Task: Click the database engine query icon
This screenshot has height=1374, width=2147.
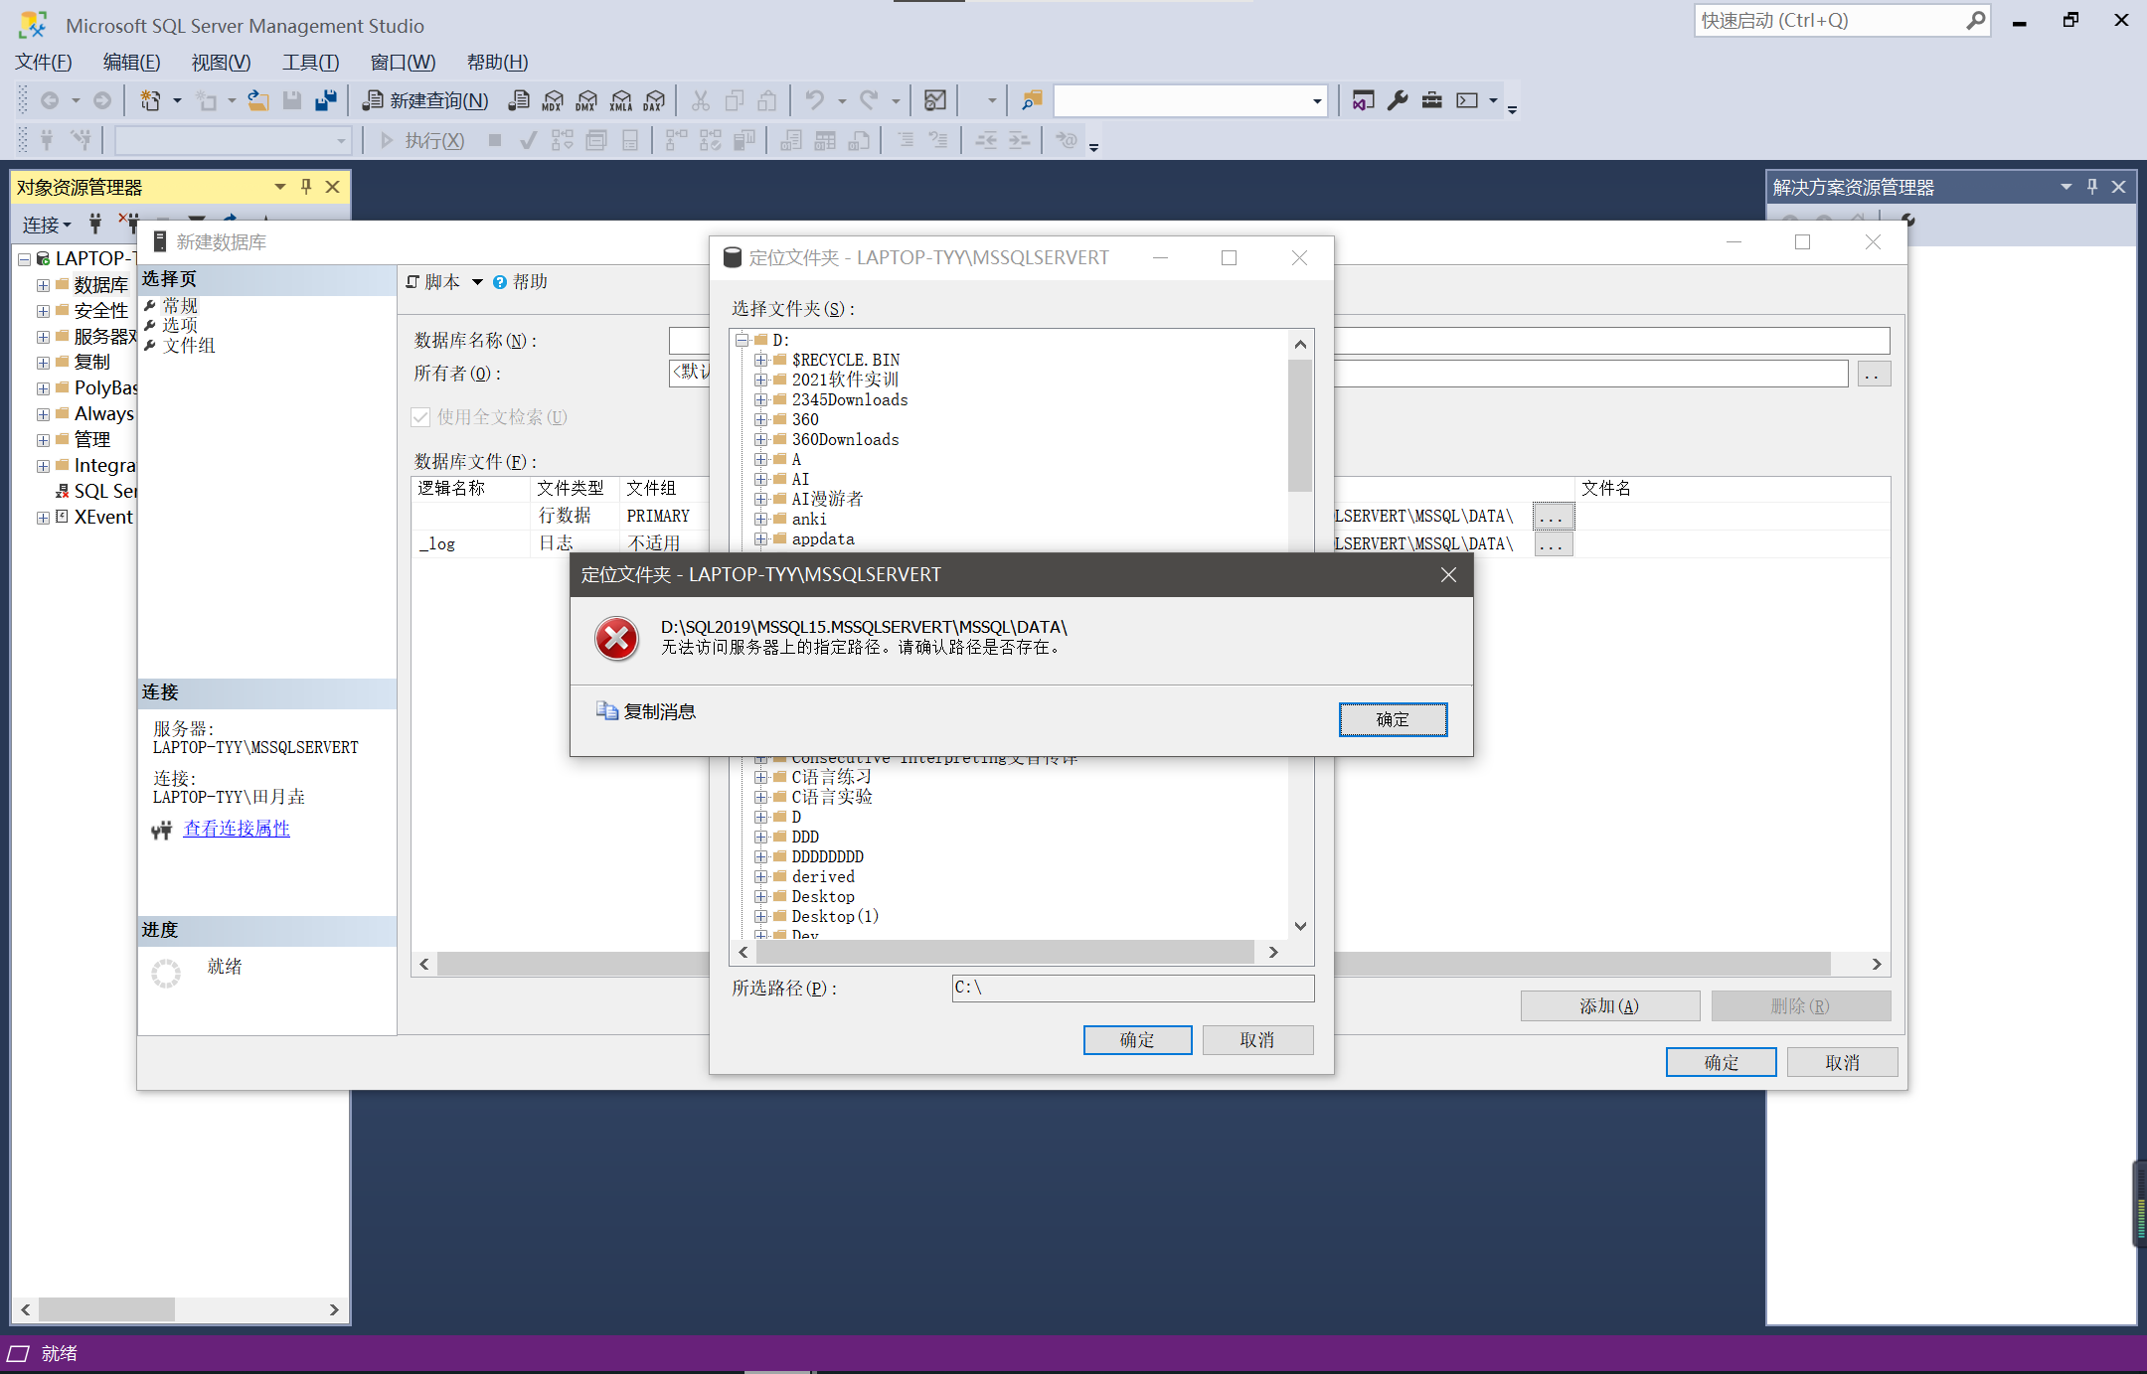Action: [519, 100]
